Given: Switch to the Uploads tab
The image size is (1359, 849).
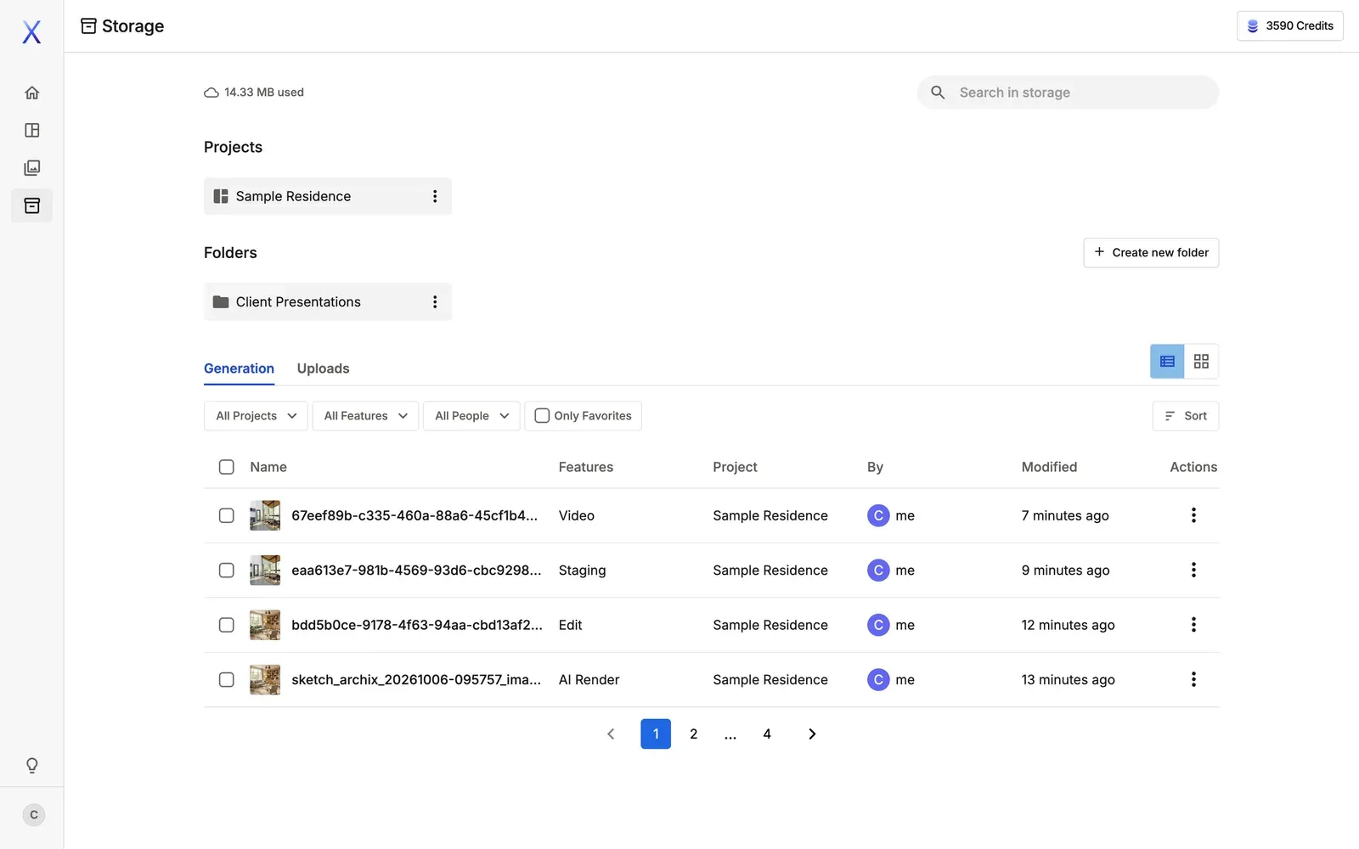Looking at the screenshot, I should 323,368.
